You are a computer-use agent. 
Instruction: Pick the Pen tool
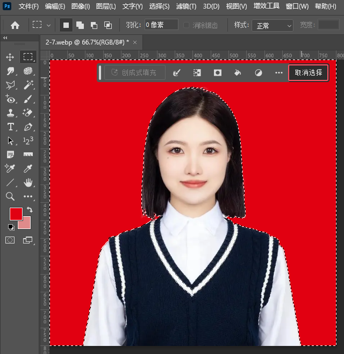28,127
